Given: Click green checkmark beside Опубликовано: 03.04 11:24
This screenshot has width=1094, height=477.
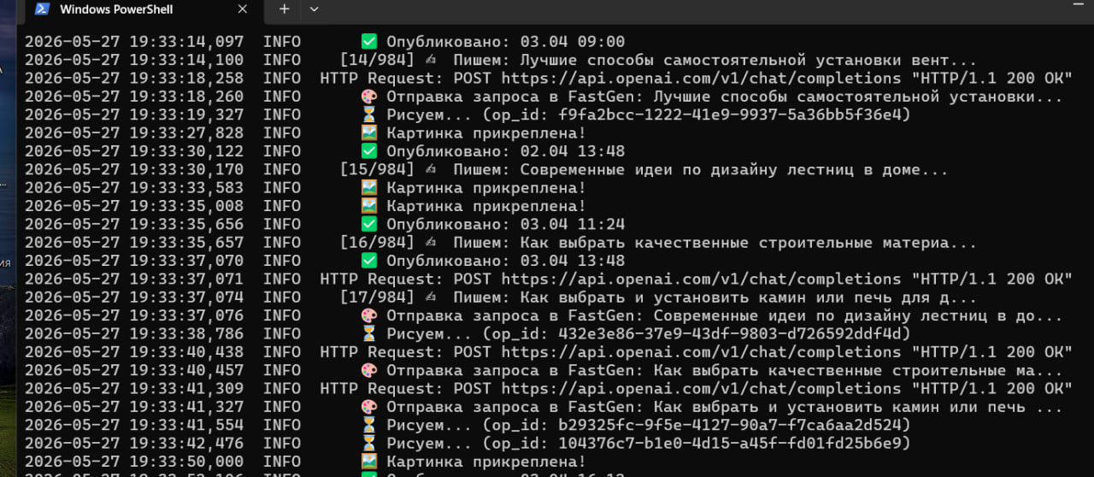Looking at the screenshot, I should click(x=368, y=224).
